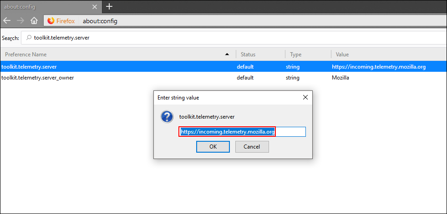Click 'string' type of toolkit.telemetry.server row
This screenshot has width=447, height=214.
[x=293, y=67]
